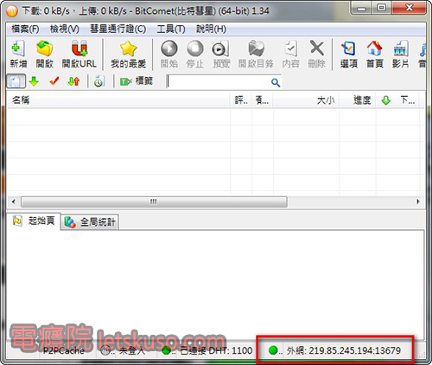Open the 標籤 (Tags) button
The image size is (432, 365).
[137, 81]
